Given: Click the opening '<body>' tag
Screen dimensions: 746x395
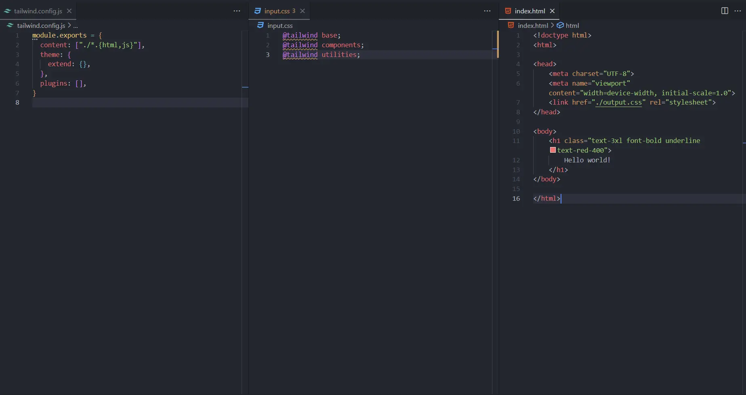Looking at the screenshot, I should tap(545, 132).
